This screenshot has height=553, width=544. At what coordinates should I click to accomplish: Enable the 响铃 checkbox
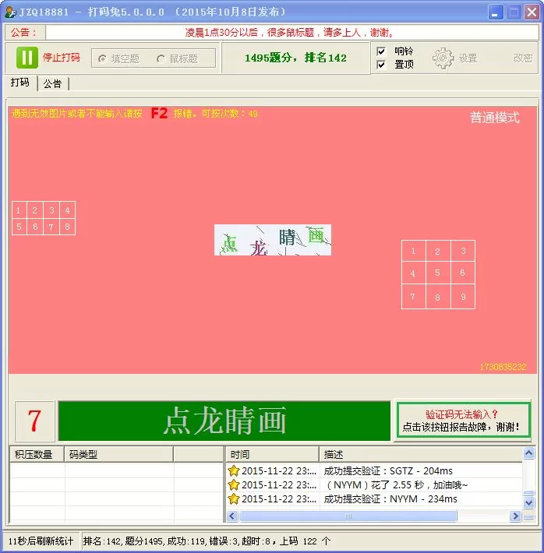tap(381, 51)
